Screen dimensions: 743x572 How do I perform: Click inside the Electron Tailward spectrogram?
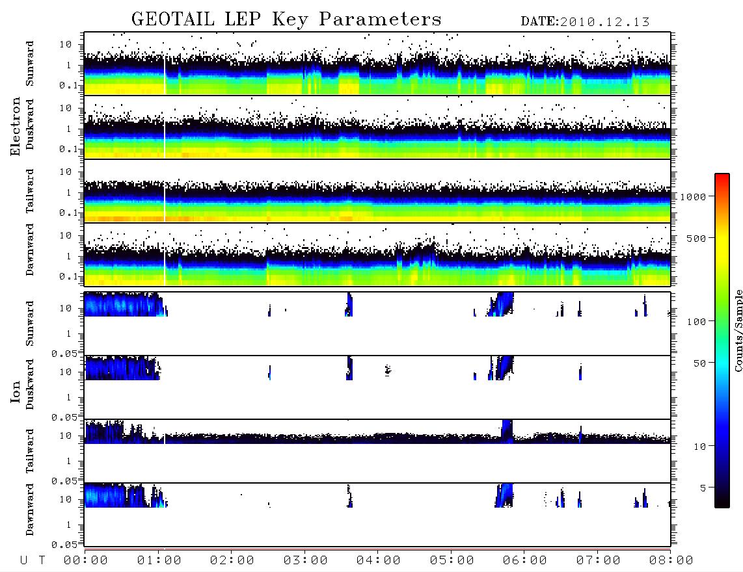pos(377,191)
